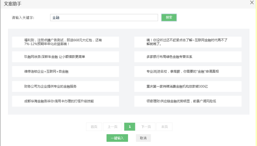This screenshot has width=257, height=146.
Task: Select the 福利到 668元大红包 copy entry
Action: tap(65, 42)
